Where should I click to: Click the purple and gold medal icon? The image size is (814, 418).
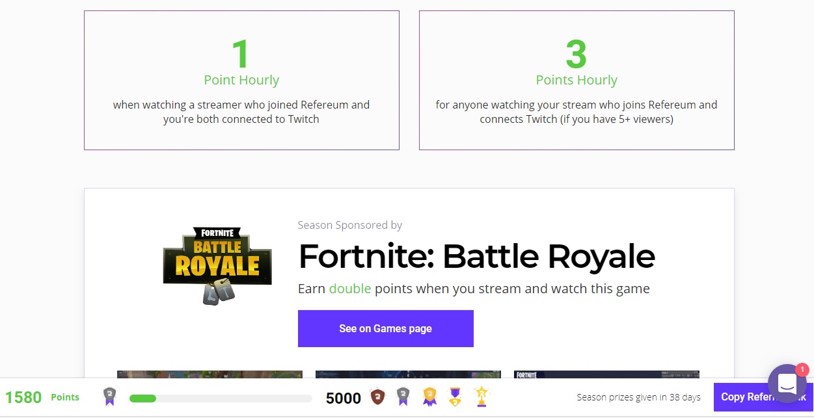point(455,397)
